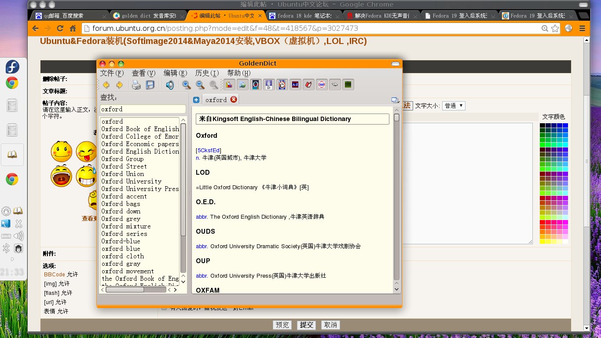Viewport: 601px width, 338px height.
Task: Print the GoldenDict article
Action: 136,85
